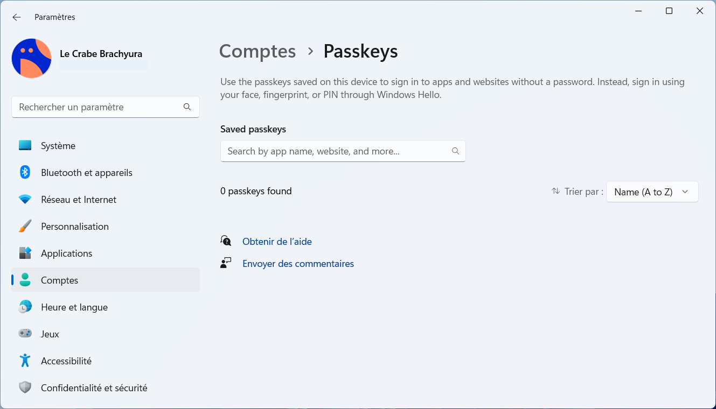This screenshot has height=409, width=716.
Task: Select the Bluetooth icon in sidebar
Action: click(x=25, y=172)
